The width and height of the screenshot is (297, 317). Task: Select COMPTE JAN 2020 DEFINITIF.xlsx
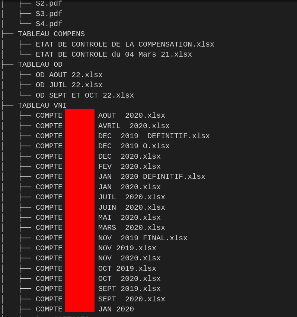(x=151, y=177)
